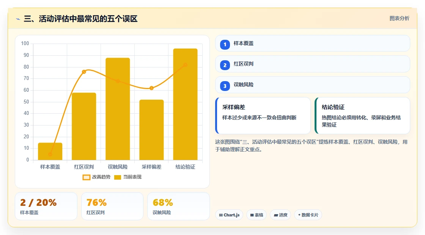
Task: Toggle the 改善趋势 legend swatch
Action: [86, 177]
